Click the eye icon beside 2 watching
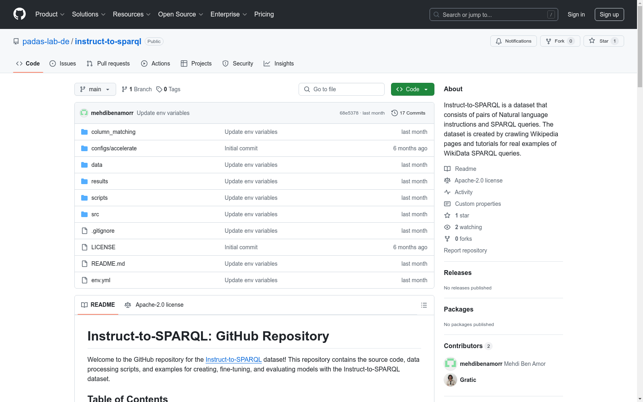643x402 pixels. (x=447, y=227)
